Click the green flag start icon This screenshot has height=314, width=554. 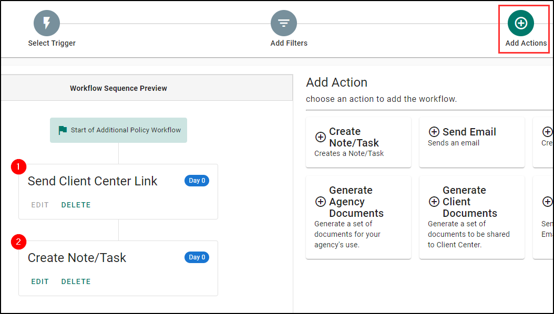[63, 130]
